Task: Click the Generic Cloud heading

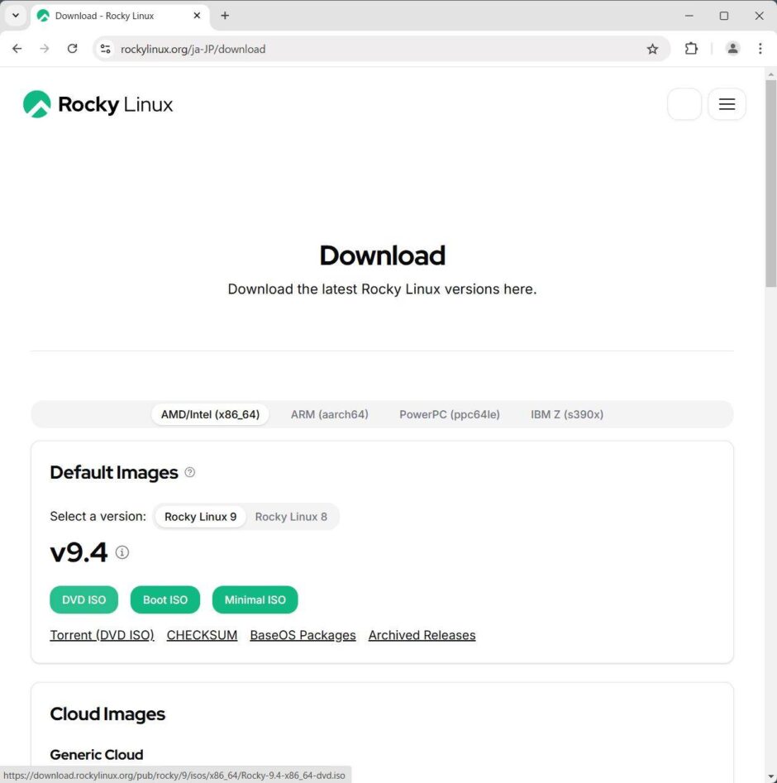Action: point(97,754)
